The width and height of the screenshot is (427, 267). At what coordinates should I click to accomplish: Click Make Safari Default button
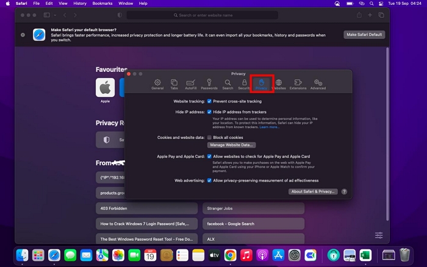364,35
